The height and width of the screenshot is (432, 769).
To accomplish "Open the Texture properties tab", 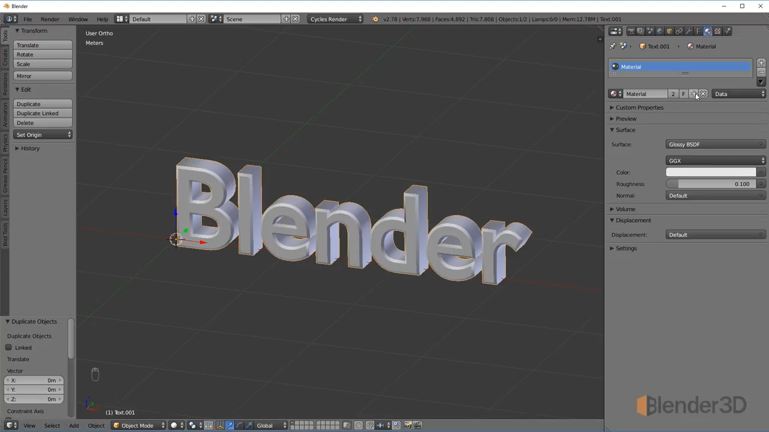I will point(717,31).
